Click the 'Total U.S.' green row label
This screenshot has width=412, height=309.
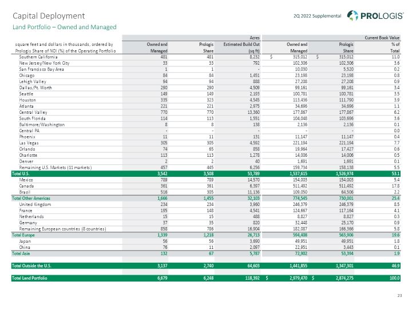pyautogui.click(x=21, y=174)
